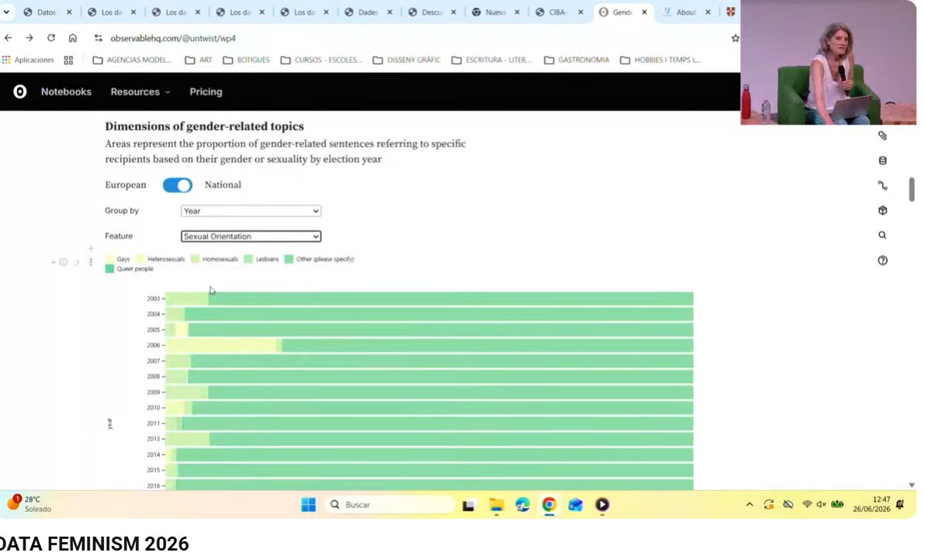This screenshot has width=925, height=556.
Task: Open AGENCIAS MODEL bookmark folder
Action: (132, 60)
